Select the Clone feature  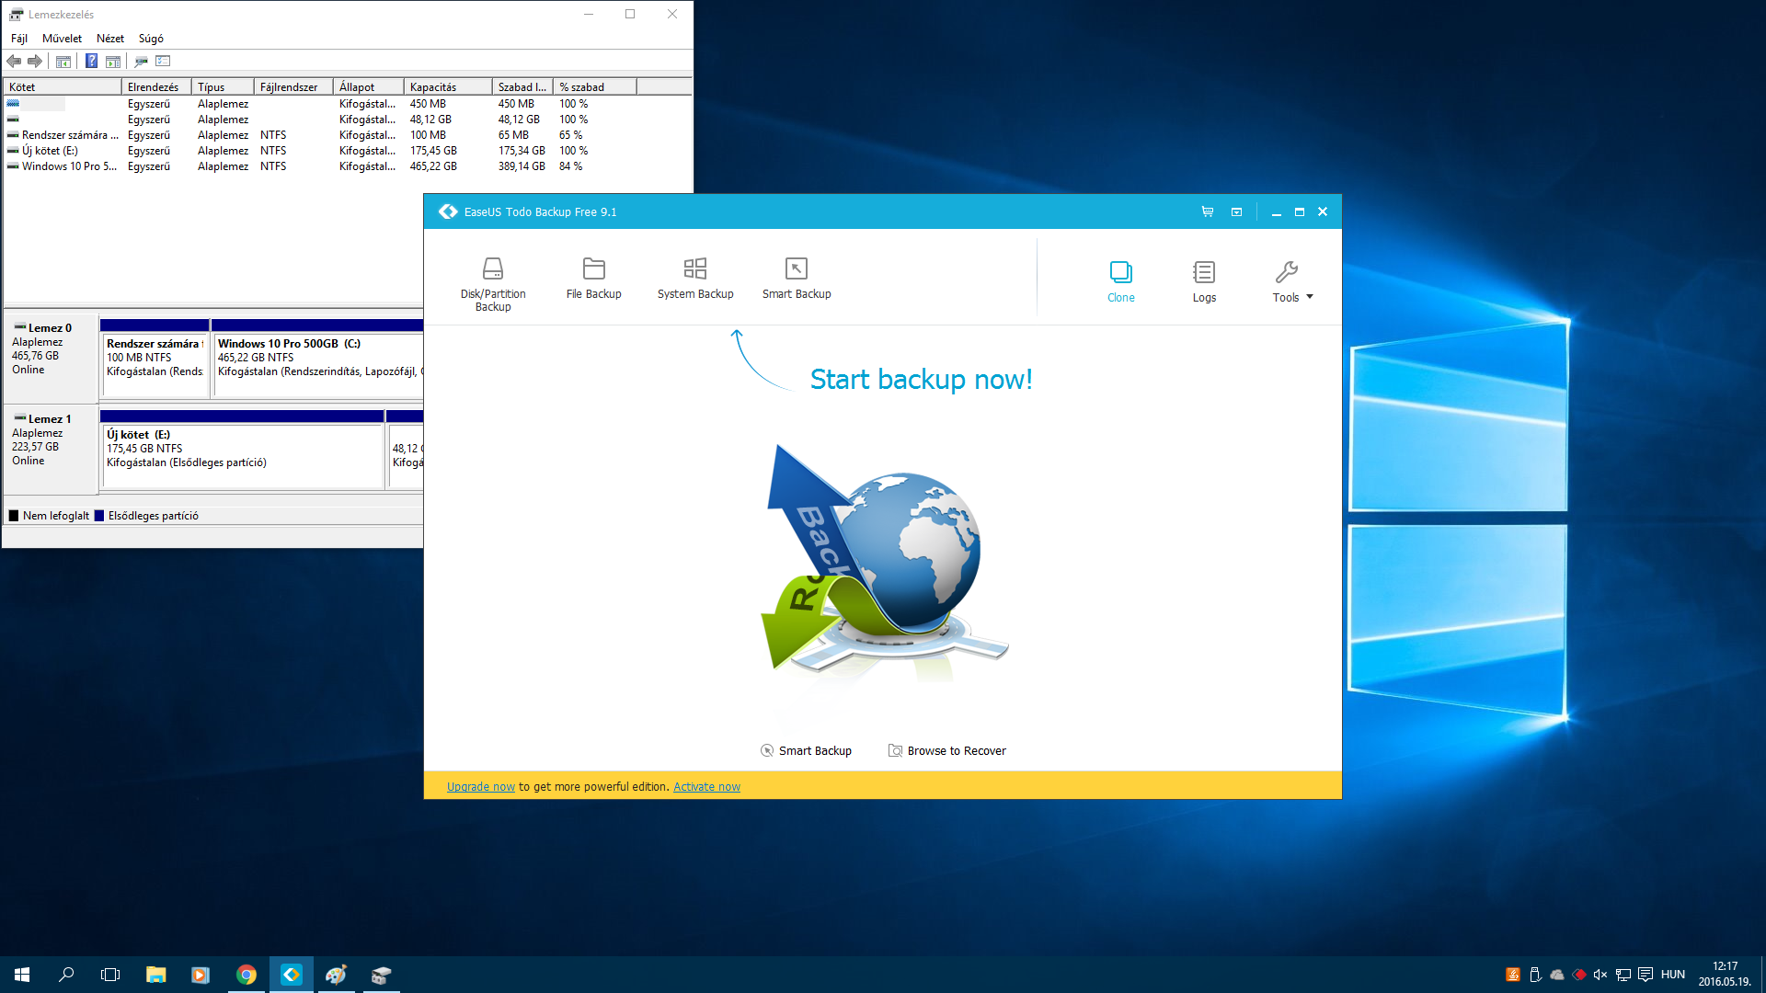1120,281
